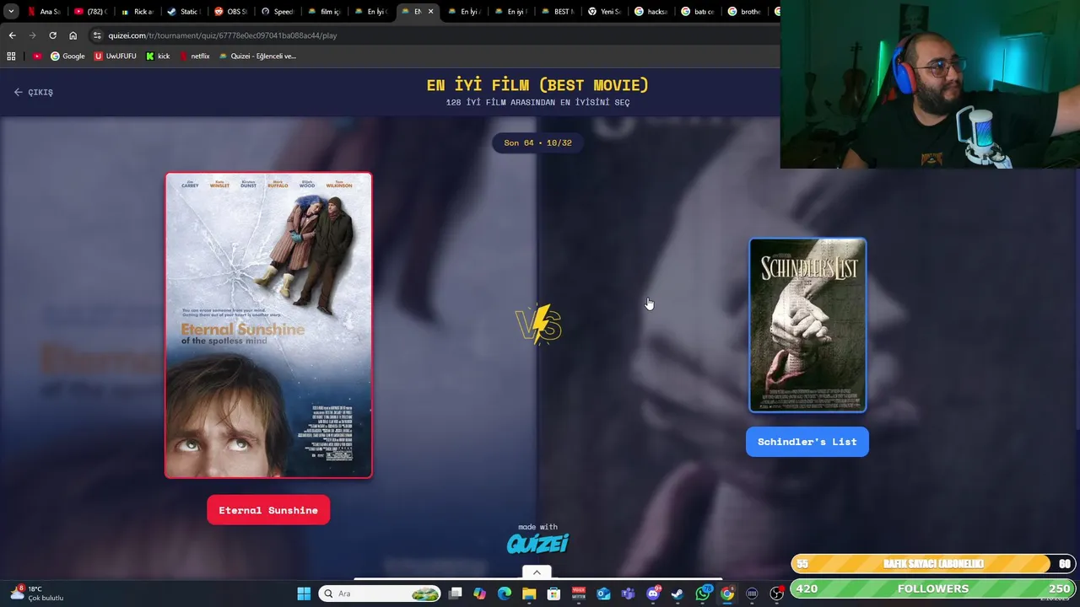Screen dimensions: 1080x607
Task: Switch to the Speed tab
Action: (x=277, y=12)
